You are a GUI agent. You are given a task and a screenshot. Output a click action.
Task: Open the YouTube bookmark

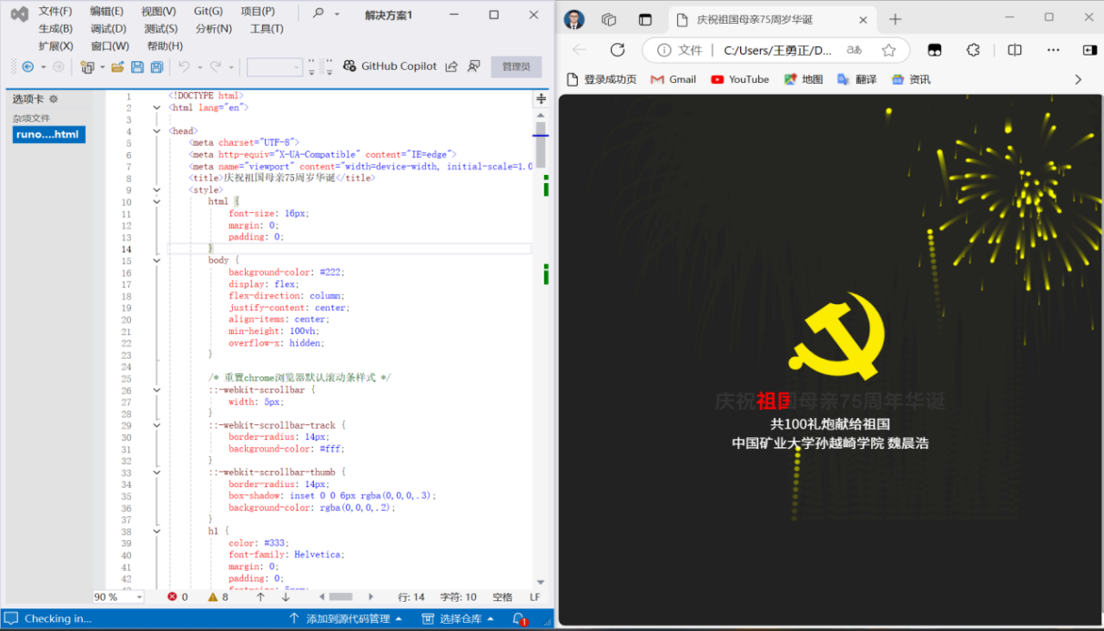point(740,79)
